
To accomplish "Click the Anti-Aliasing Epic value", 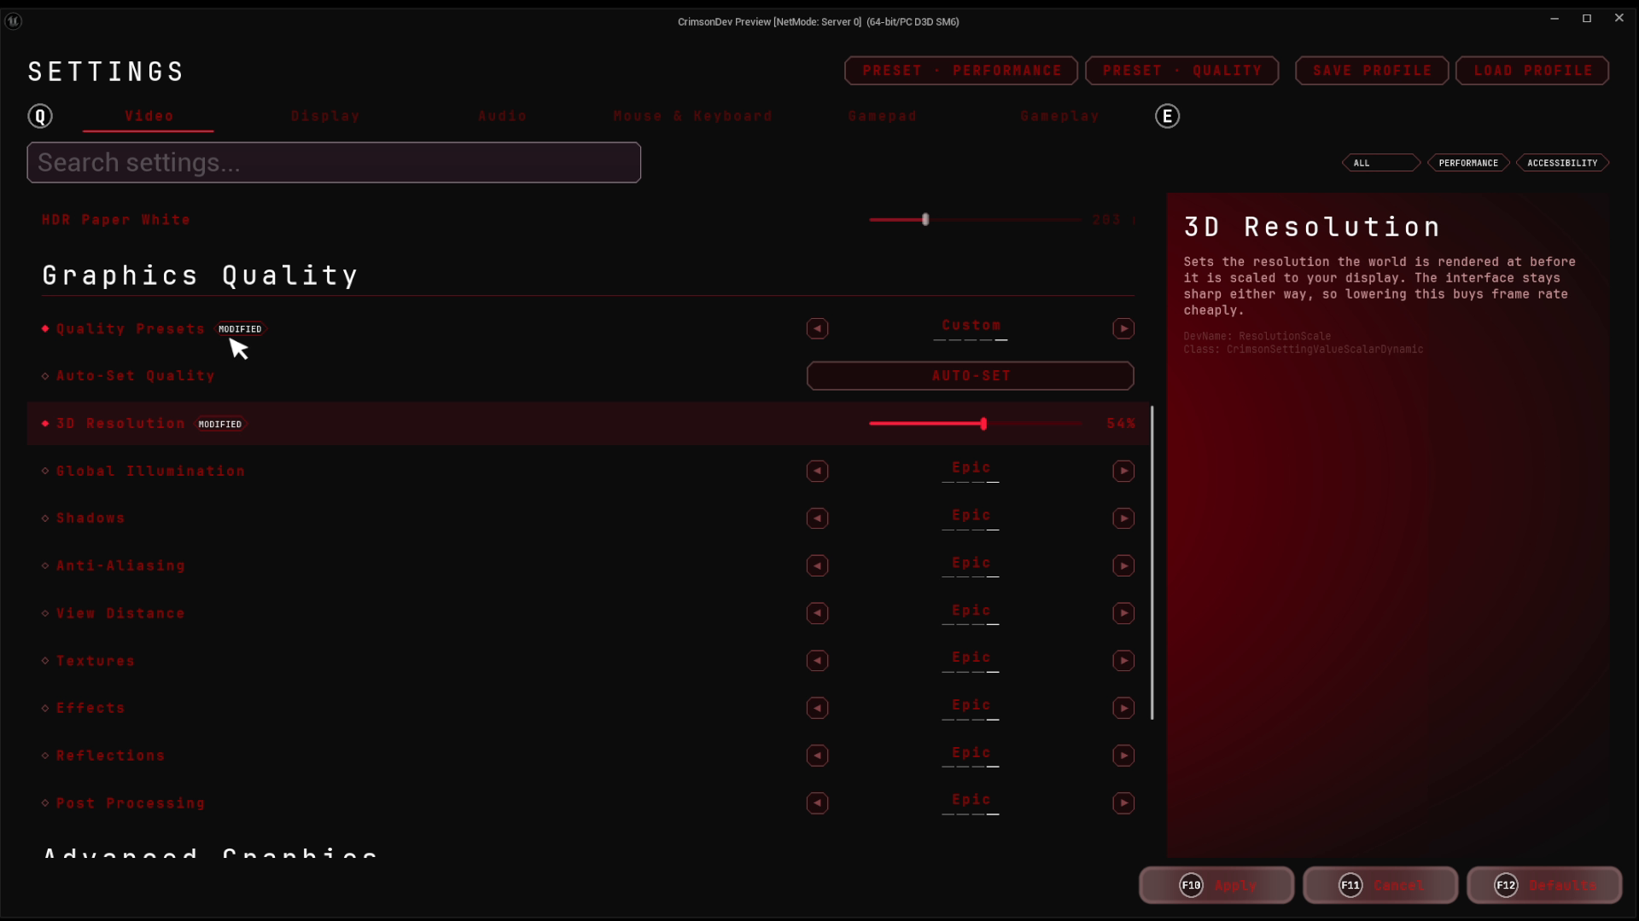I will click(971, 563).
